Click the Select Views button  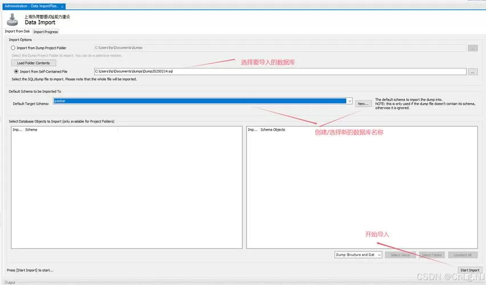click(x=400, y=255)
